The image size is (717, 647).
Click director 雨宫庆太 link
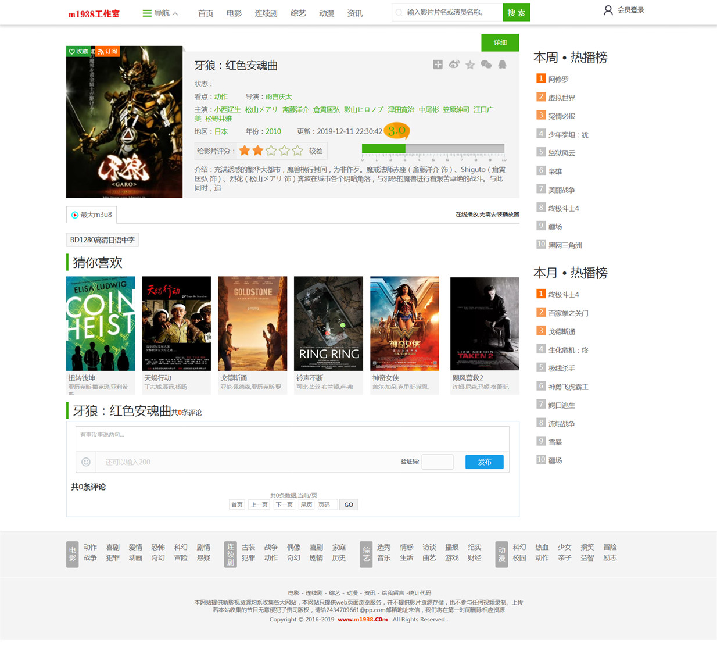[x=279, y=97]
